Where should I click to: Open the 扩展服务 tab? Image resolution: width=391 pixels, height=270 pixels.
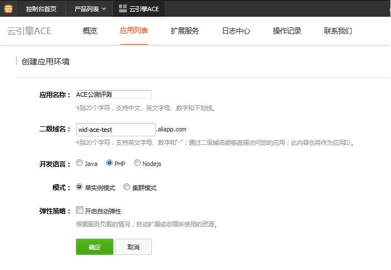(185, 31)
